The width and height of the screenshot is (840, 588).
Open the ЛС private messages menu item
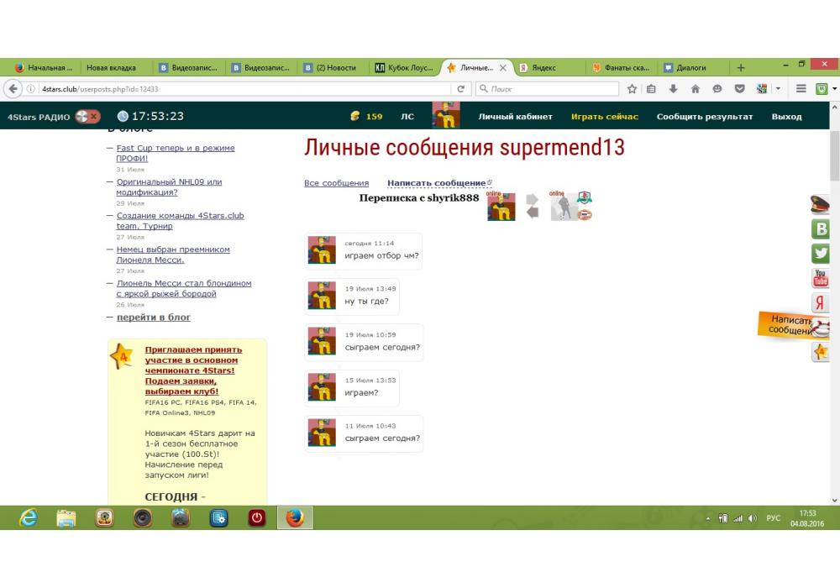coord(407,116)
